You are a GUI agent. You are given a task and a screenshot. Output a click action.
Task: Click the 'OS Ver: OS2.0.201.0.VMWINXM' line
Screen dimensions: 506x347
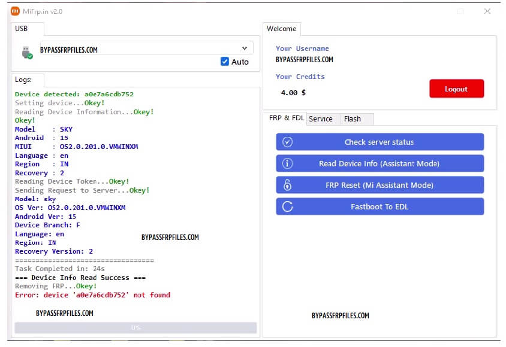(70, 208)
